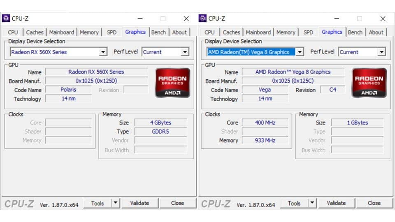Close left CPU-Z window with X
Viewport: 395px width, 222px height.
coord(186,18)
